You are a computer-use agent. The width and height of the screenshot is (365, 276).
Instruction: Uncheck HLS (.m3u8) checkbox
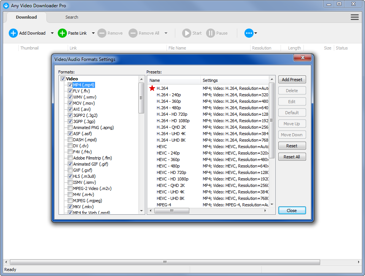coord(70,176)
